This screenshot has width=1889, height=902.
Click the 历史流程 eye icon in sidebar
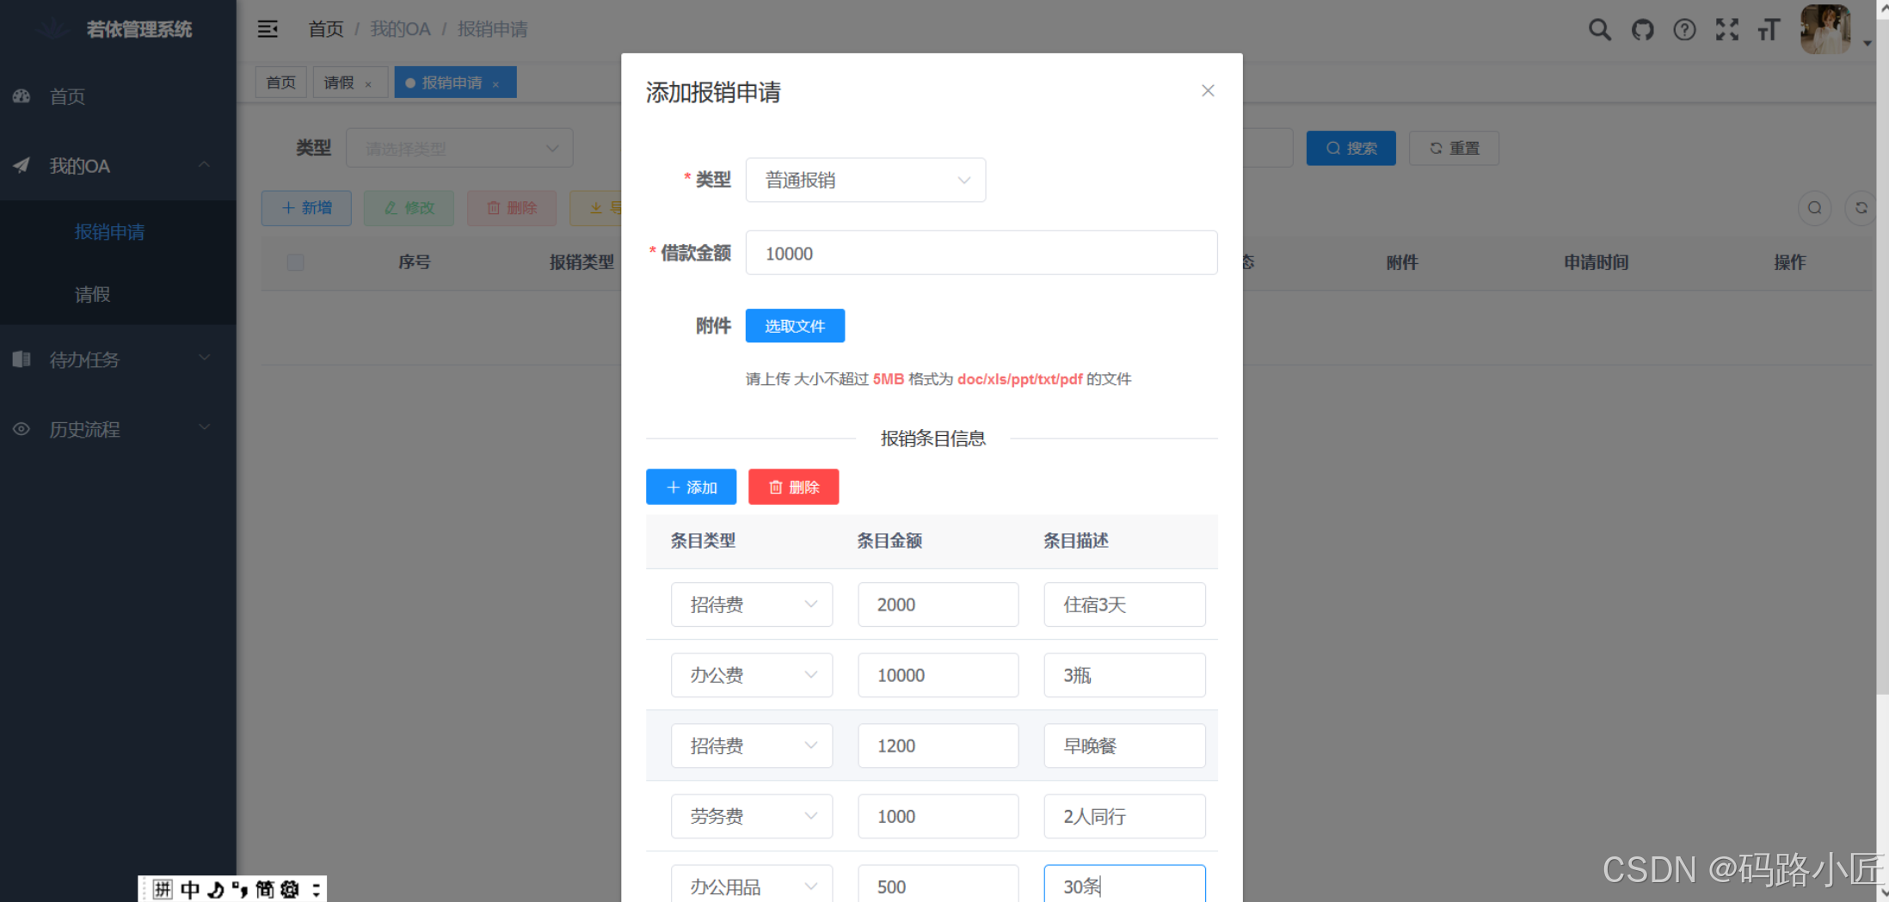pos(21,428)
